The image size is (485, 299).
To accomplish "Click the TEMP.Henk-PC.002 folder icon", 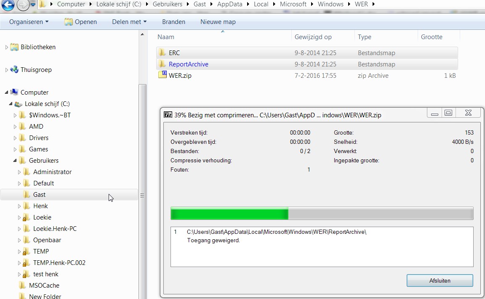I will pyautogui.click(x=27, y=263).
